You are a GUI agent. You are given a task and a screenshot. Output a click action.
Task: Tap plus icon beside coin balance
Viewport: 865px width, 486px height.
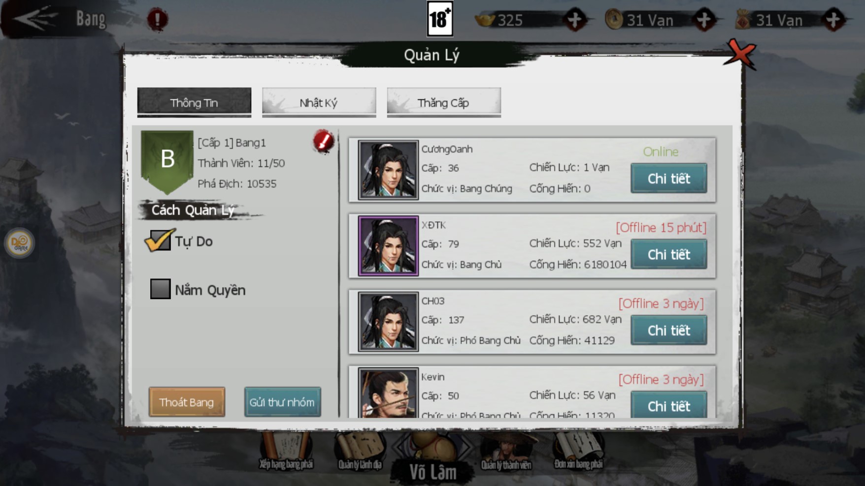(x=704, y=20)
